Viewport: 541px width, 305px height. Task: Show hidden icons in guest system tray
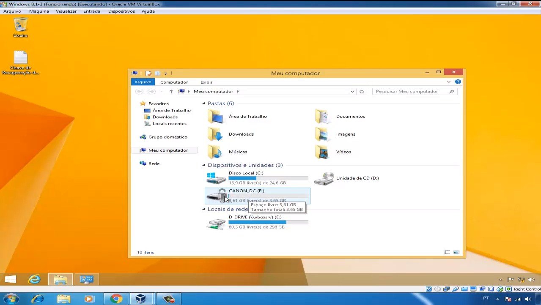point(501,279)
